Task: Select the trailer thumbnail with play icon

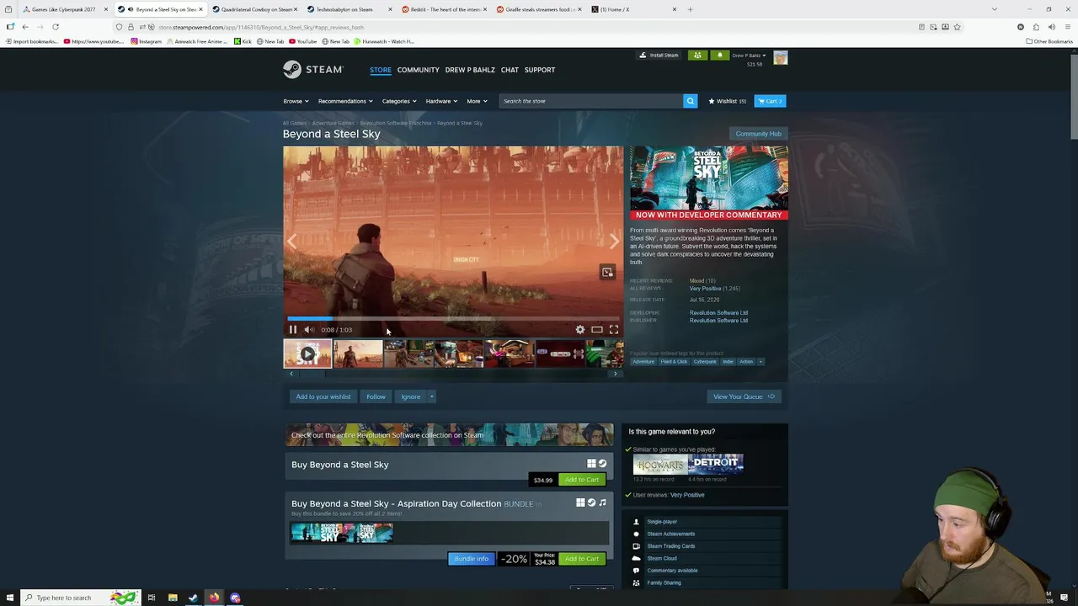Action: 307,354
